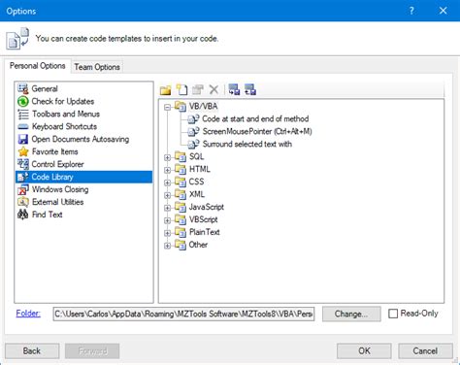Select the 'Keyboard Shortcuts' option label

[x=64, y=126]
